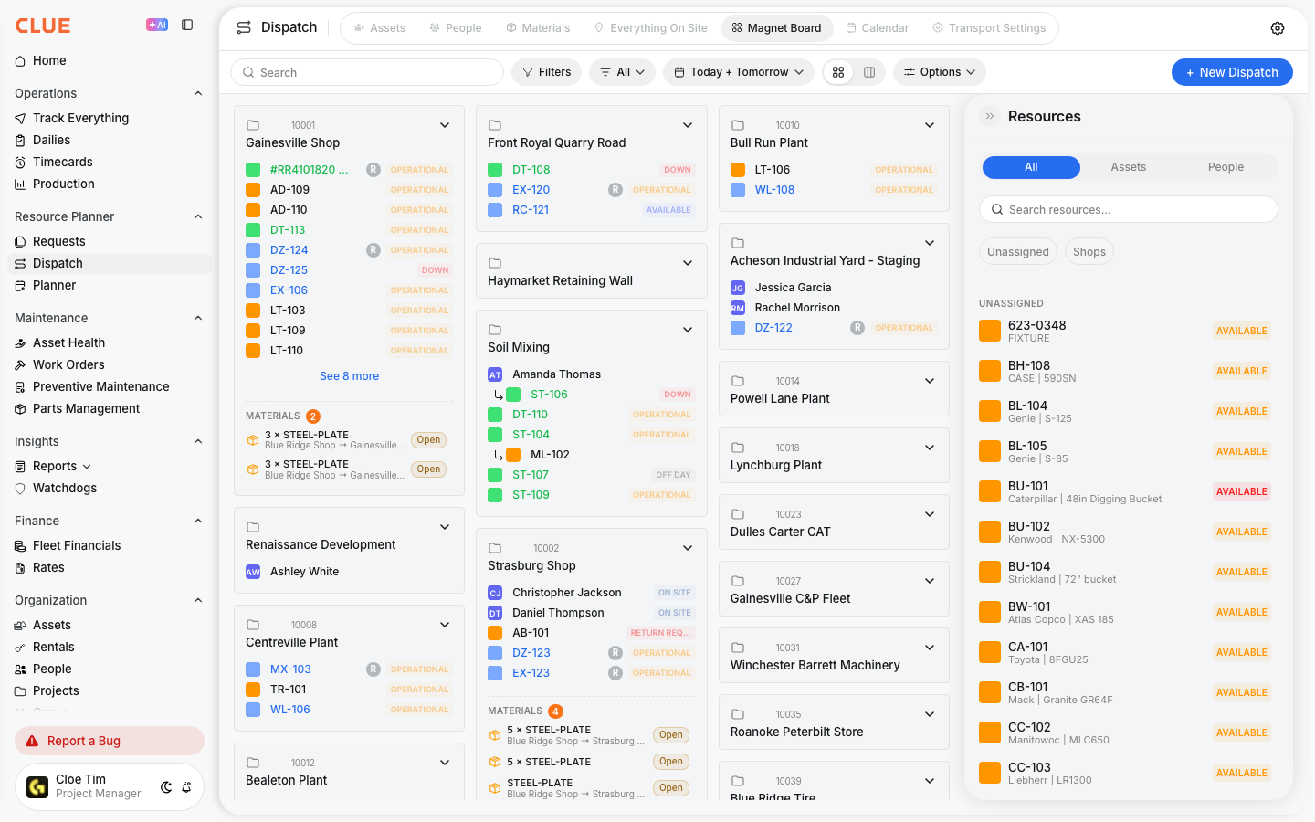This screenshot has height=822, width=1315.
Task: Switch to the column view toggle
Action: [x=869, y=72]
